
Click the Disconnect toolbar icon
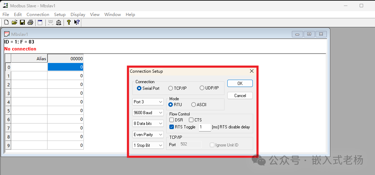(x=59, y=22)
